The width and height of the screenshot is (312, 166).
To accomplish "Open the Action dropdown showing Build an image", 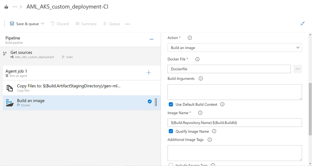I will [x=235, y=48].
